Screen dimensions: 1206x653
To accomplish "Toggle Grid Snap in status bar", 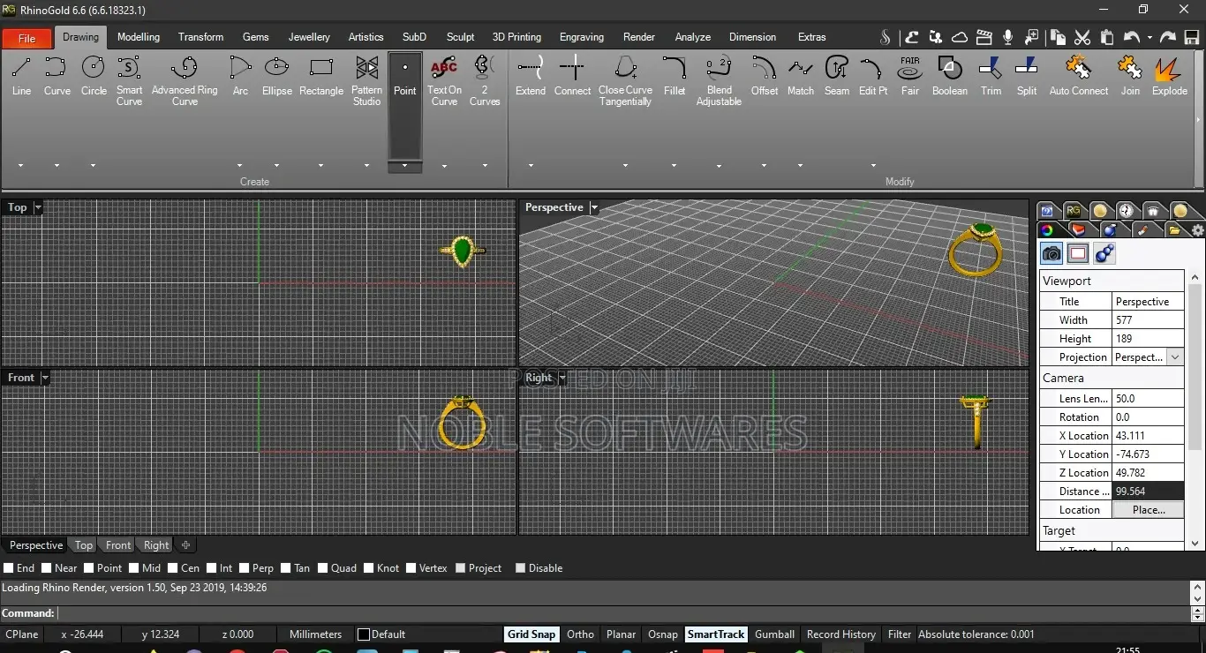I will [531, 634].
